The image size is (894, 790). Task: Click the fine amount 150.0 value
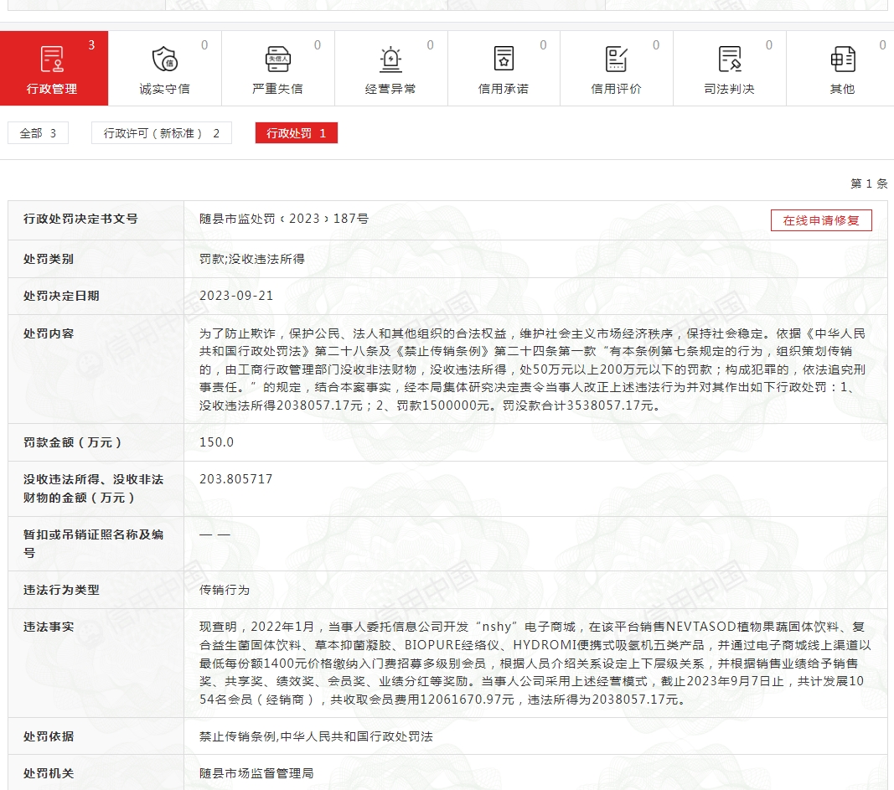(216, 442)
